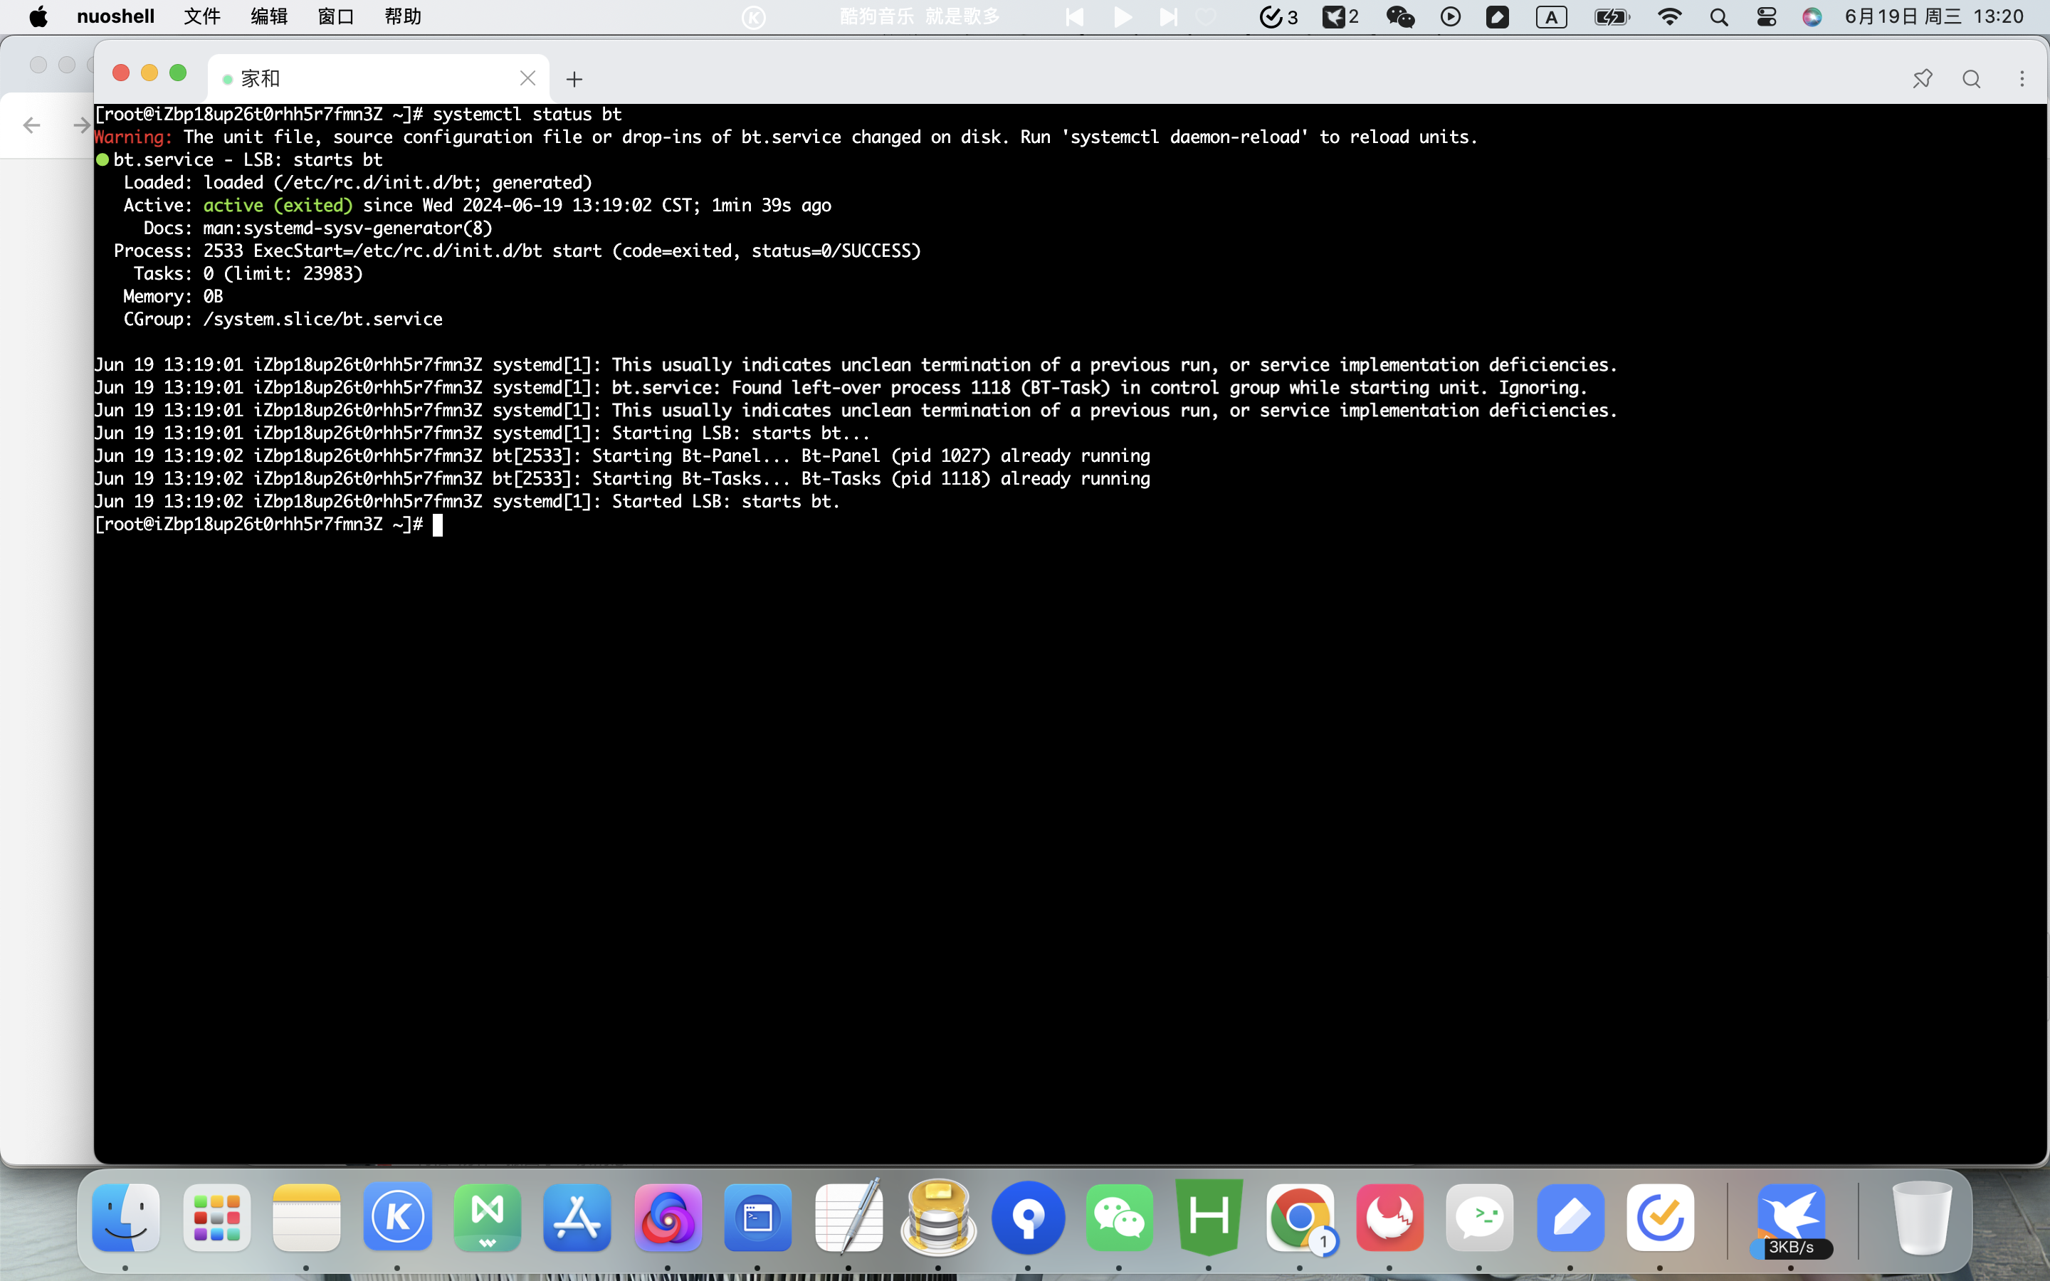Open TextEdit from the Dock
2050x1281 pixels.
coord(848,1218)
